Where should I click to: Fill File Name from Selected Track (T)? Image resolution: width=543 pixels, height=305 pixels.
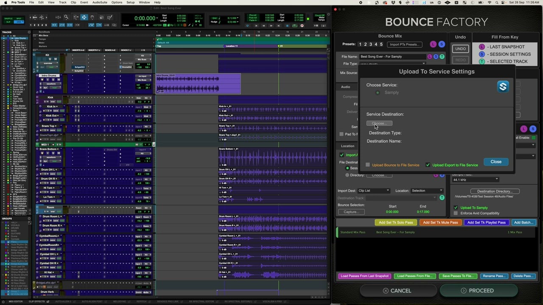click(x=442, y=56)
